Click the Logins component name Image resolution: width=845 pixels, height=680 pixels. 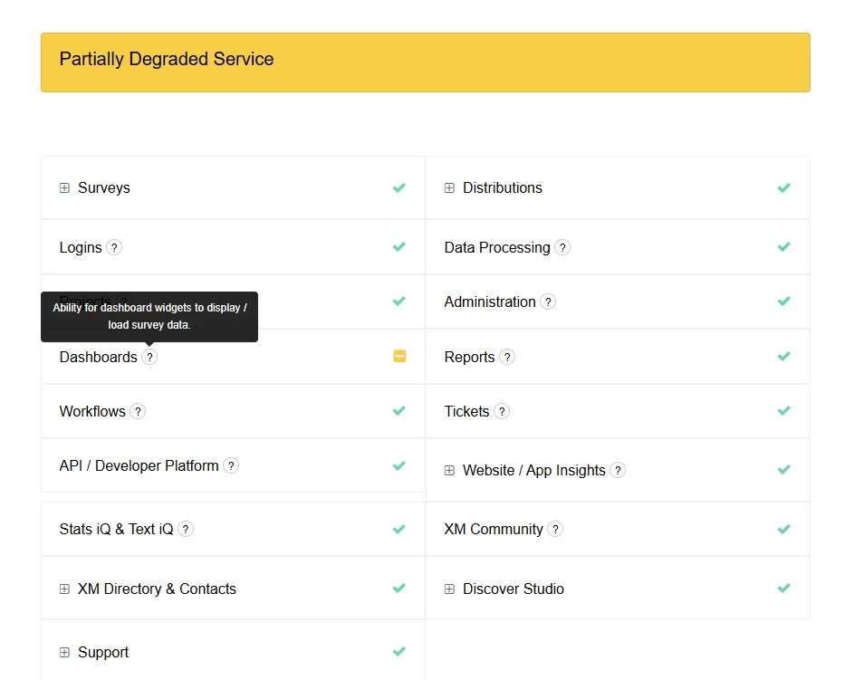pyautogui.click(x=81, y=248)
